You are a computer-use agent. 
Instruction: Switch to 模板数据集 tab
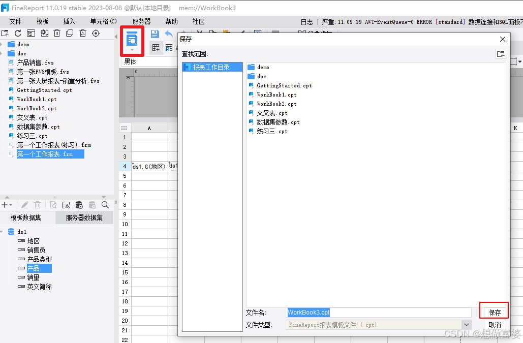(x=26, y=217)
